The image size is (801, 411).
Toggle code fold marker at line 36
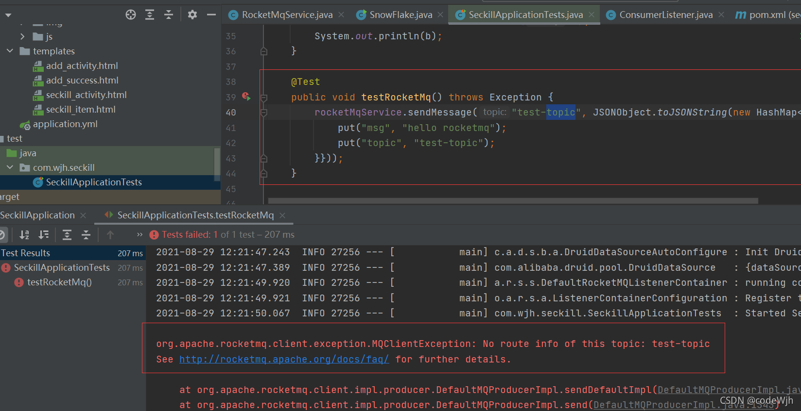click(x=264, y=51)
